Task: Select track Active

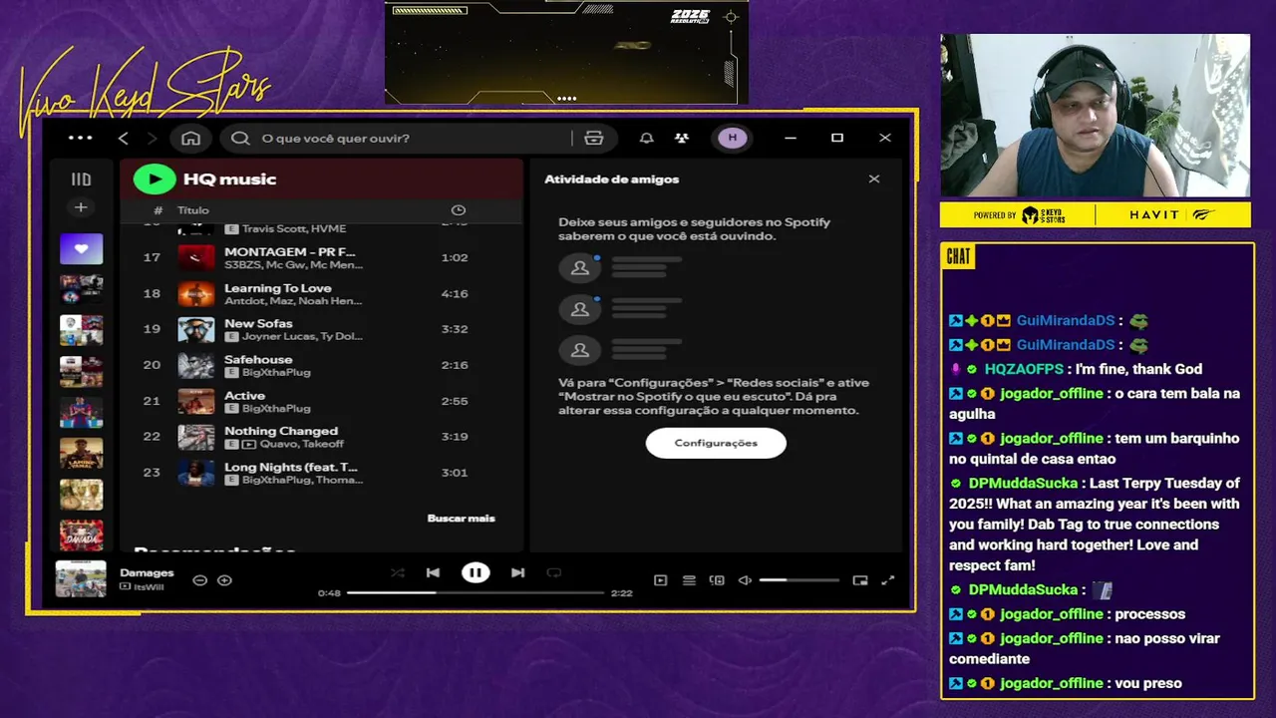Action: [244, 396]
